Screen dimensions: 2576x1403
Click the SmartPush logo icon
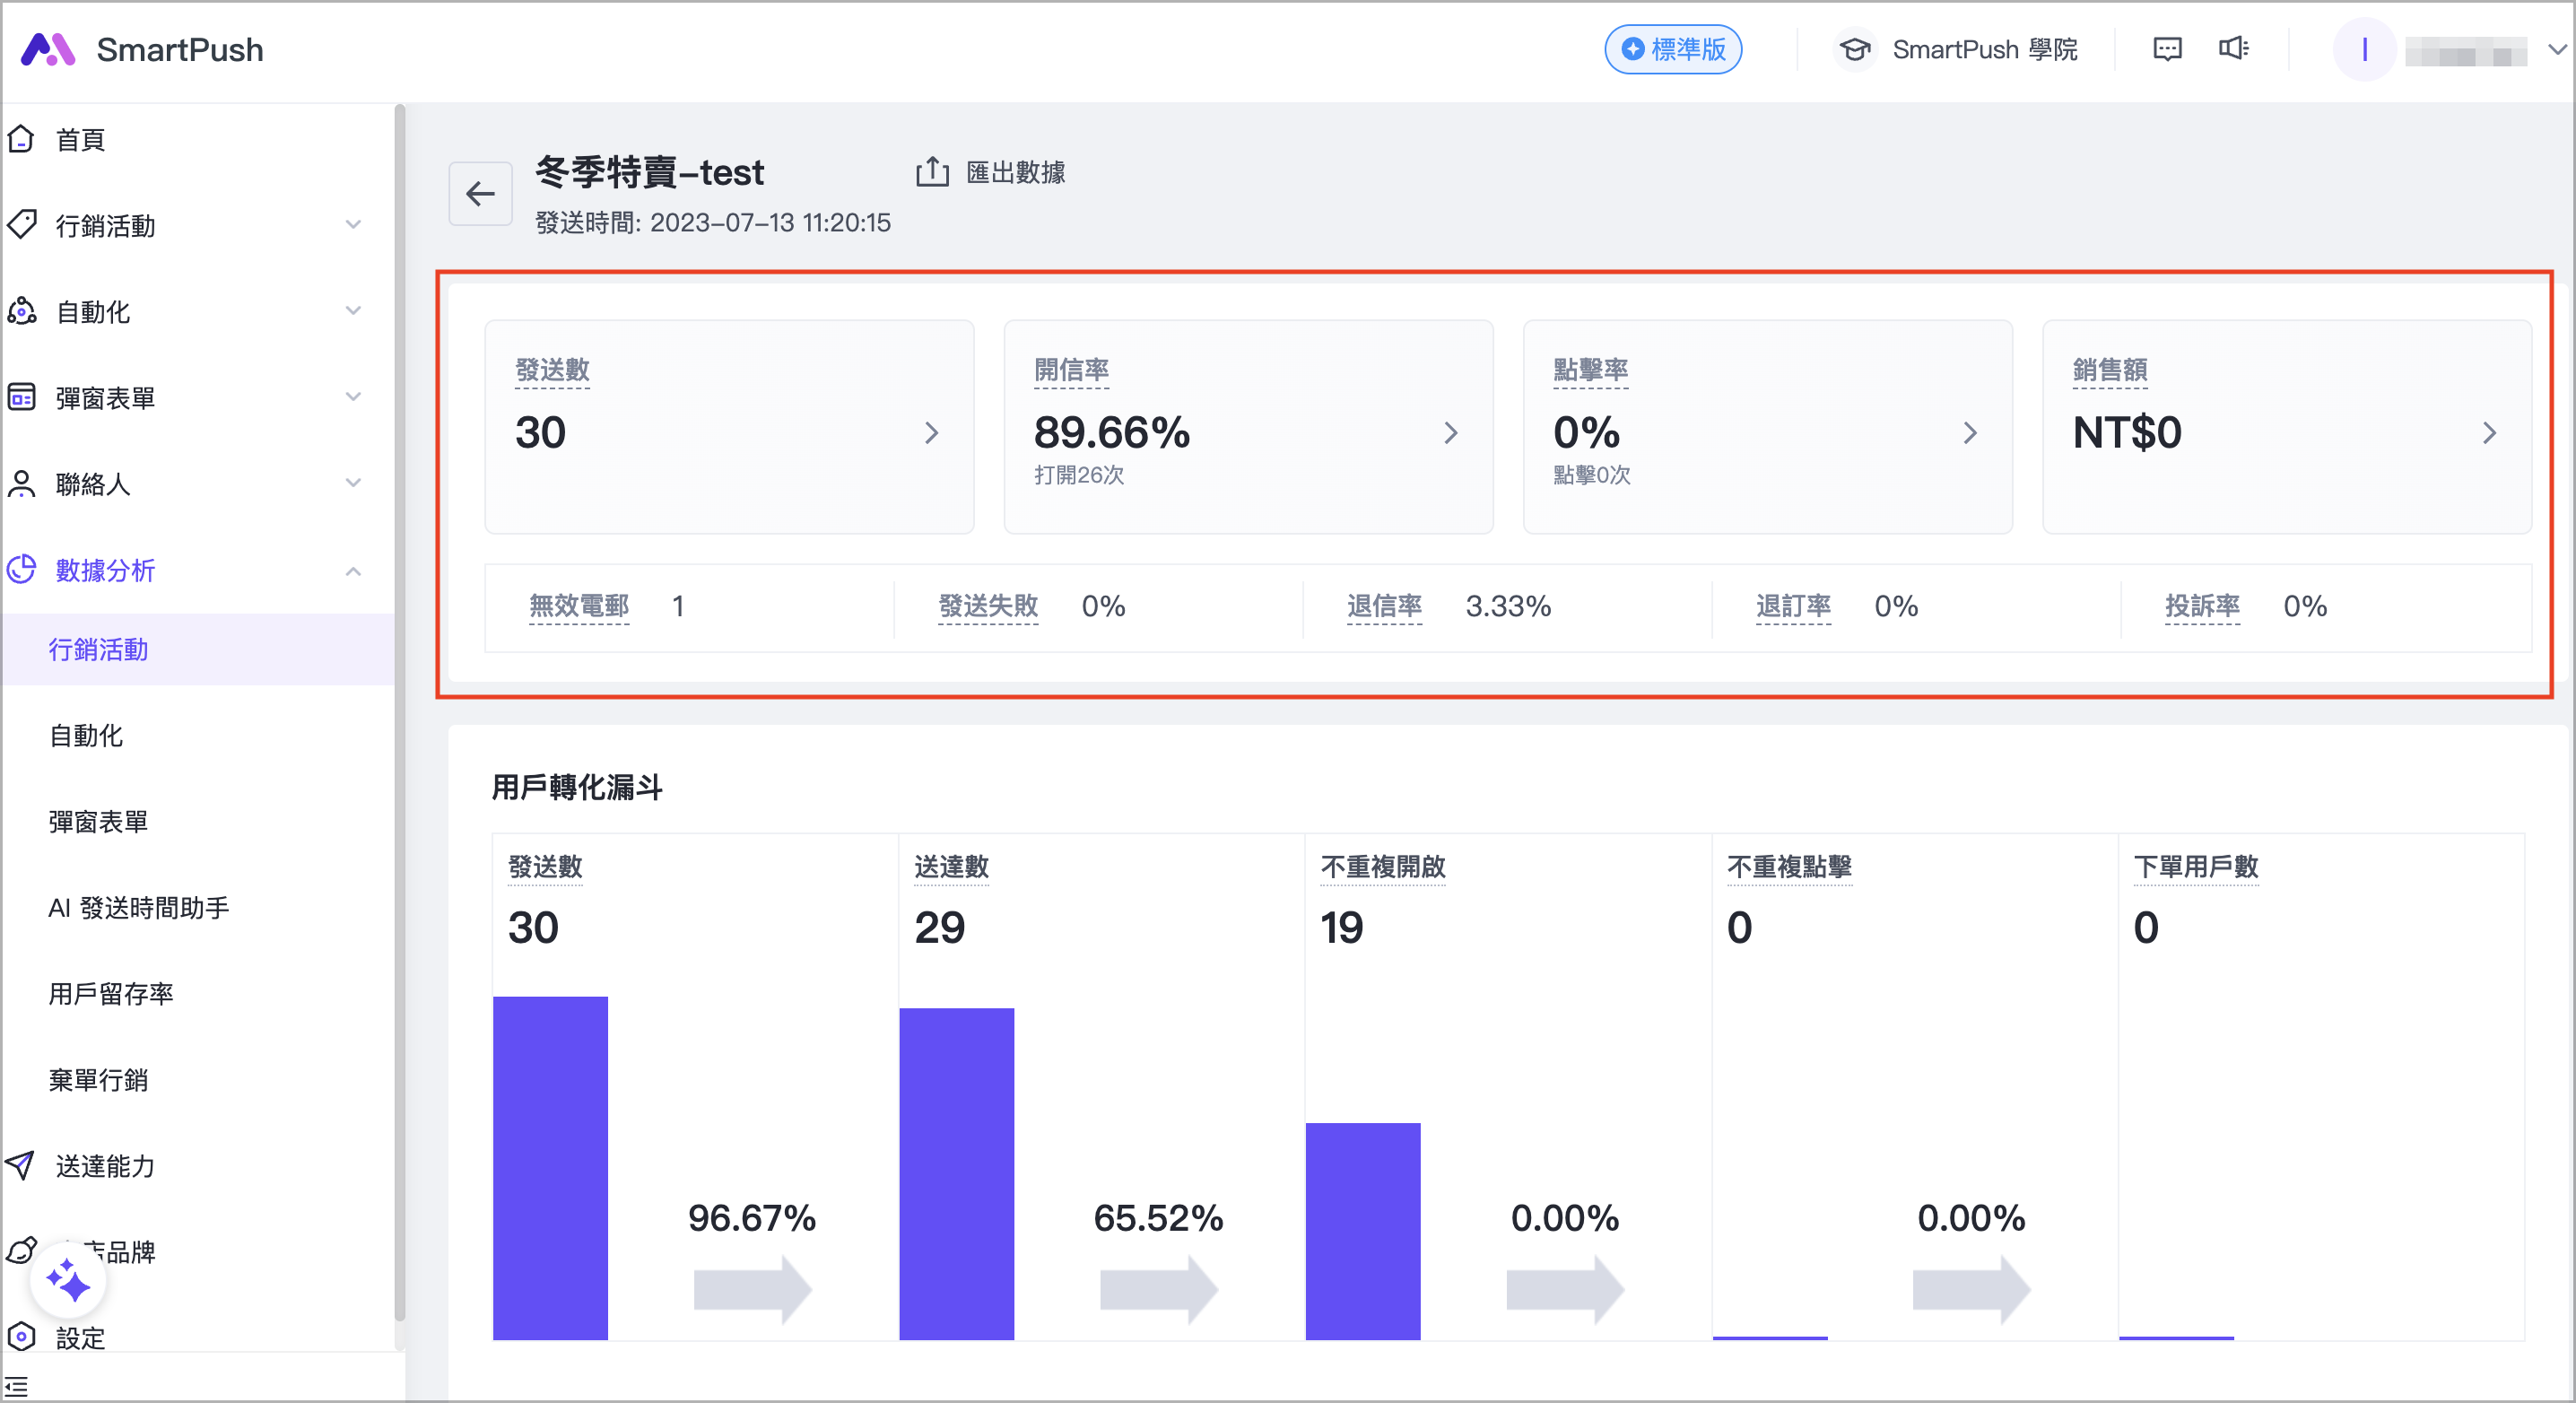pos(48,49)
